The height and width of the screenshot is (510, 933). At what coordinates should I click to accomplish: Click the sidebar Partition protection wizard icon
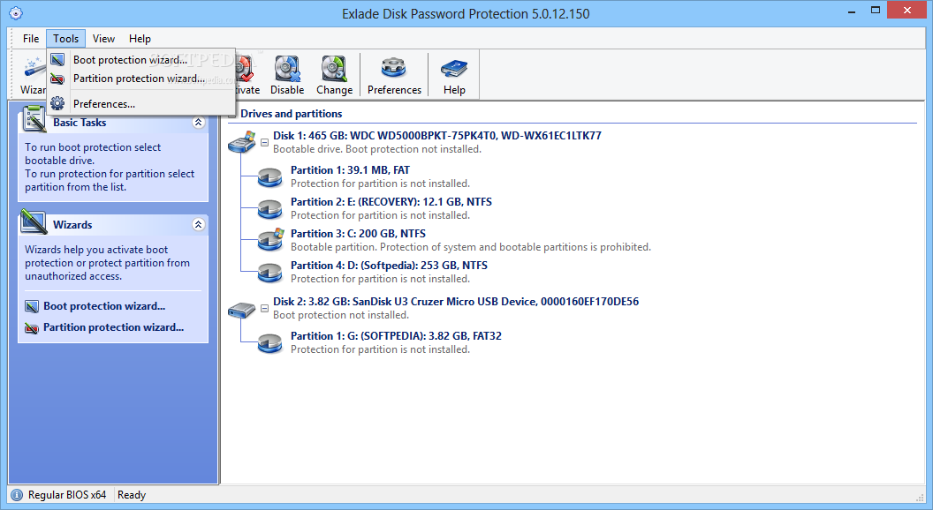click(32, 328)
